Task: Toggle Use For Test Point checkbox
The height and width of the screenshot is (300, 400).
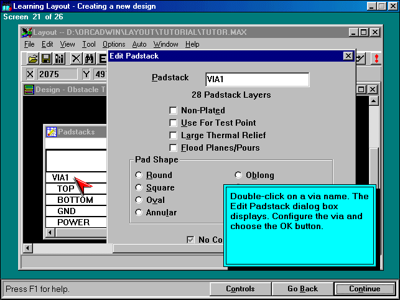Action: point(174,123)
